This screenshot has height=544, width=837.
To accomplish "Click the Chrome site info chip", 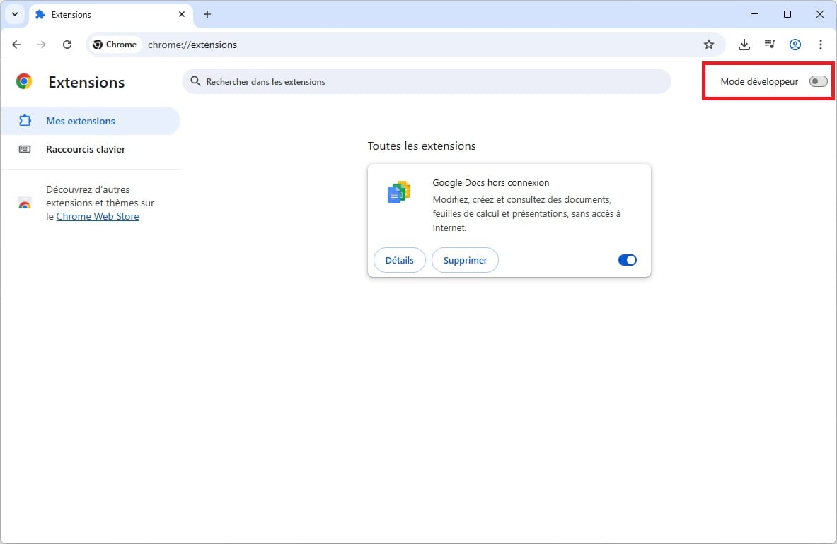I will (x=115, y=45).
